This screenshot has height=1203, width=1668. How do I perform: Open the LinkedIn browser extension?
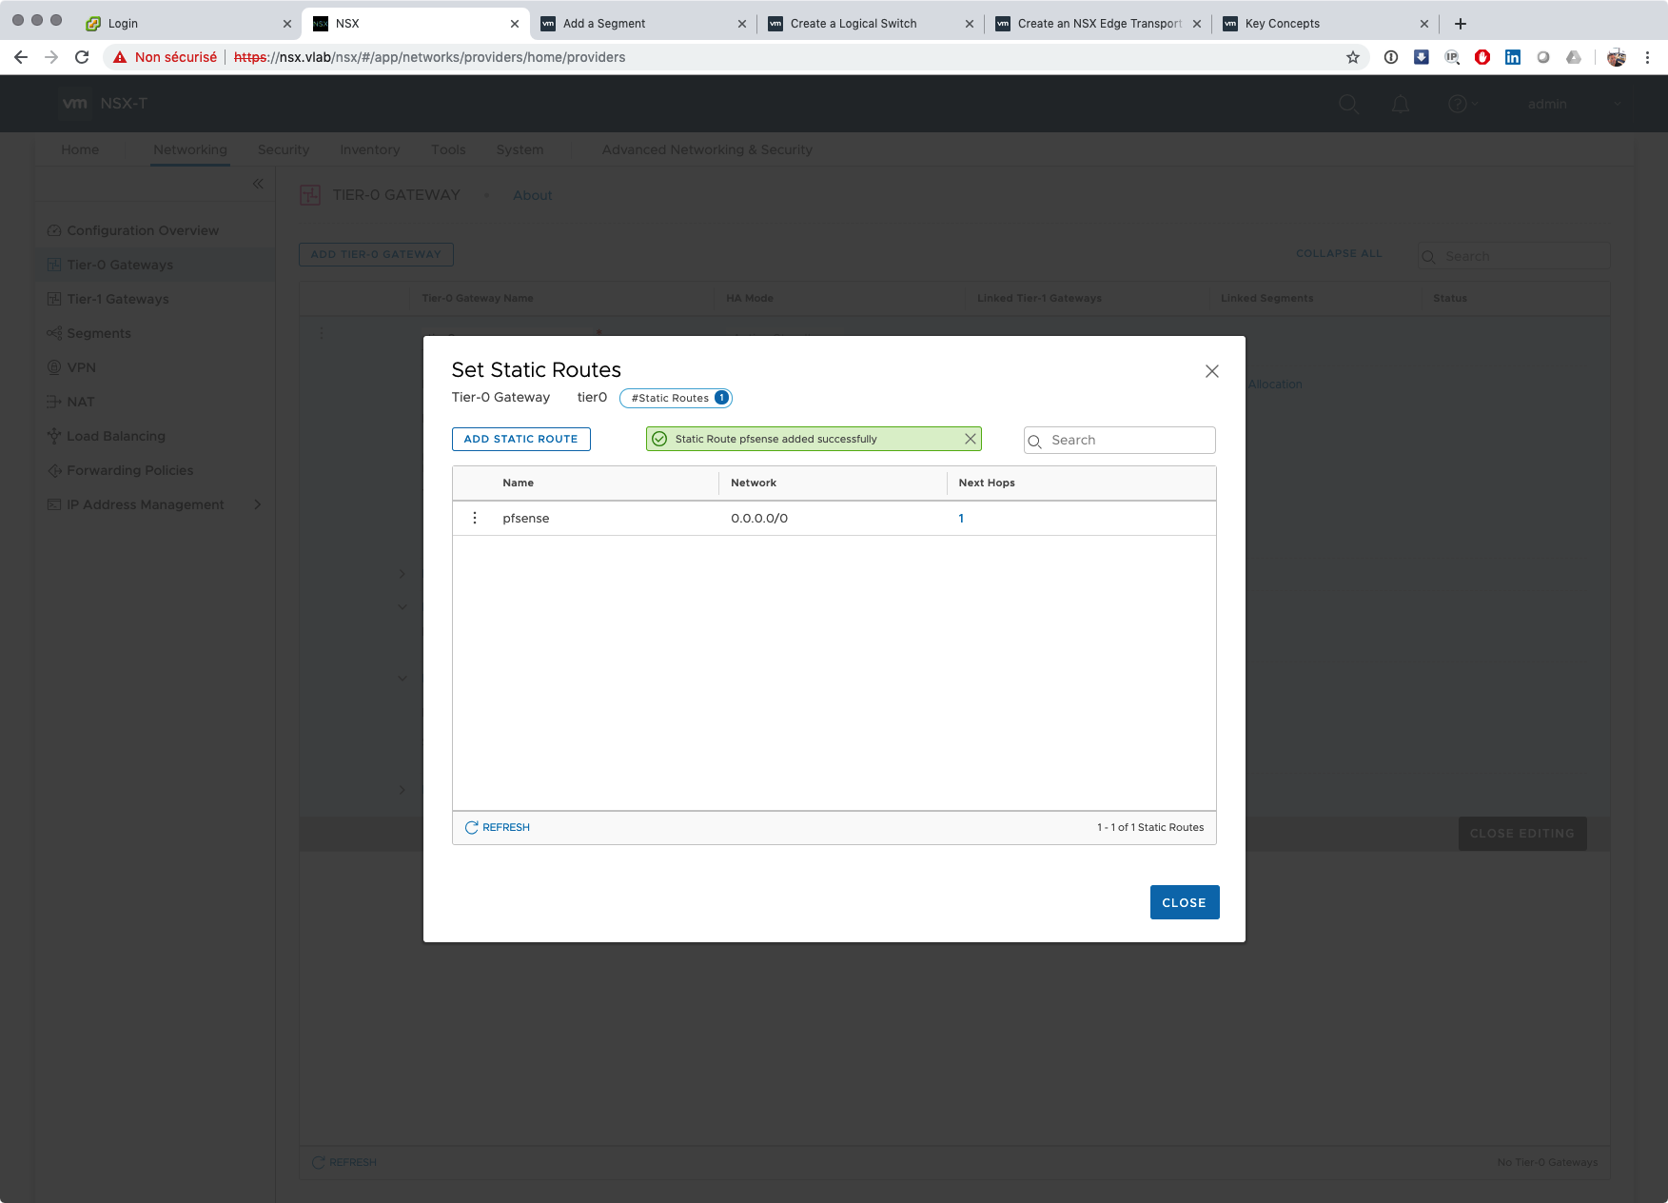click(1512, 57)
